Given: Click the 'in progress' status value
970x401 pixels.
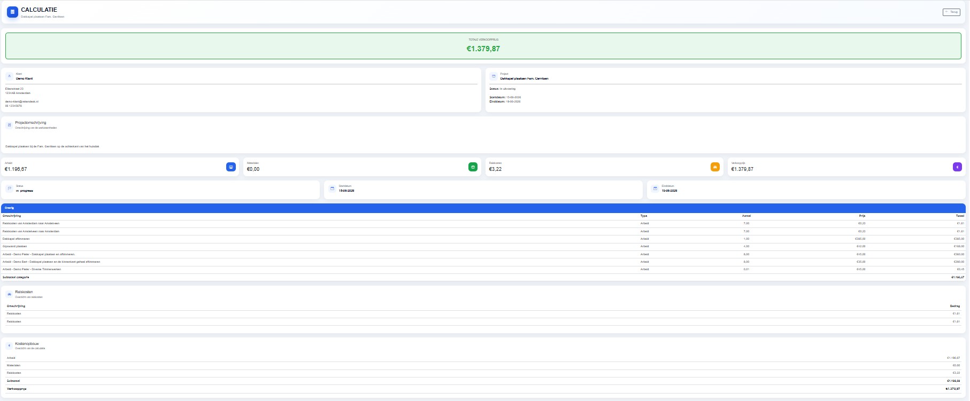Looking at the screenshot, I should click(x=25, y=191).
